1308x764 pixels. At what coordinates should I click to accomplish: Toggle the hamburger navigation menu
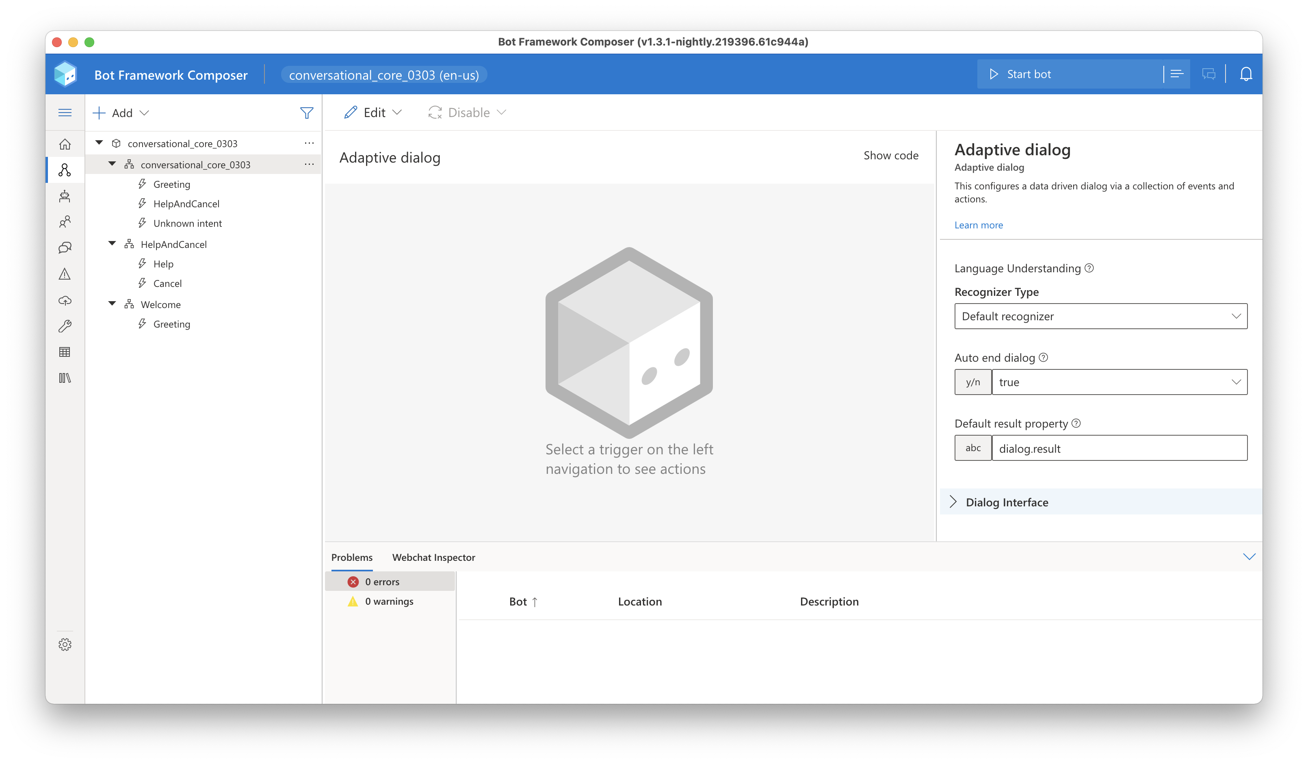(x=65, y=113)
